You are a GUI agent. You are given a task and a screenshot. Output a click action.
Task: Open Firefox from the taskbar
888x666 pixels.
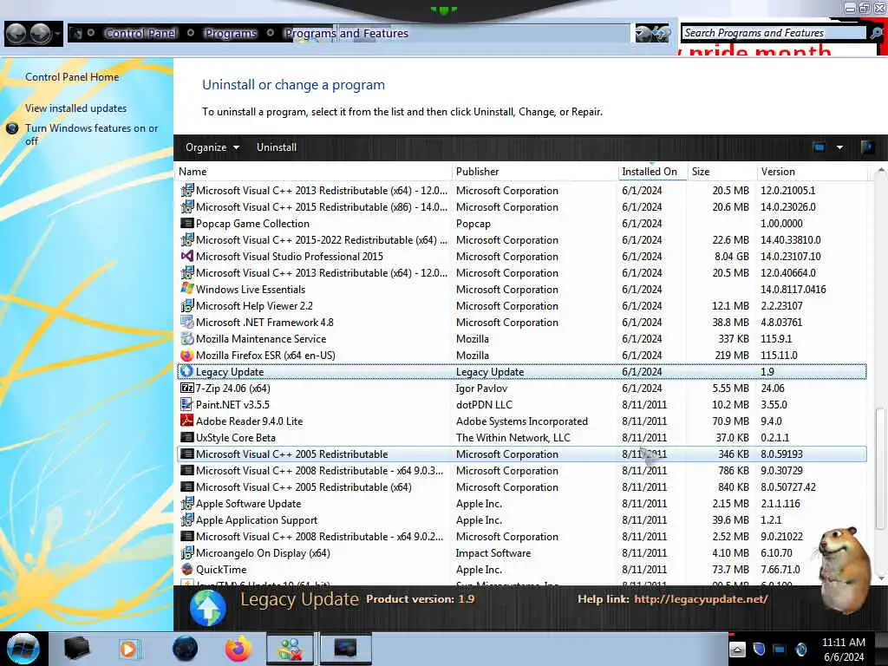pos(238,649)
